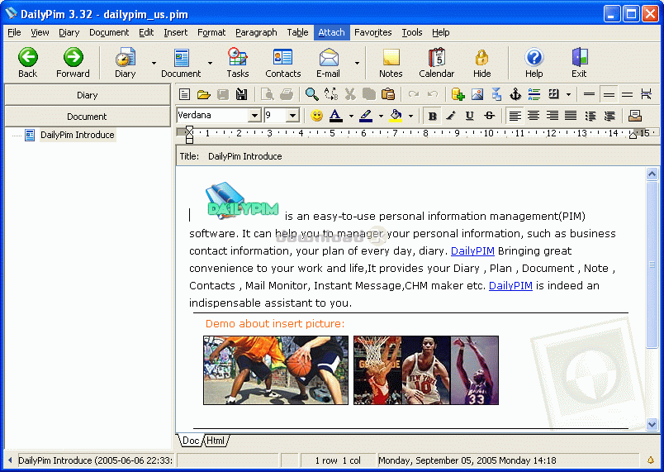Expand the fill bucket color arrow

click(410, 116)
